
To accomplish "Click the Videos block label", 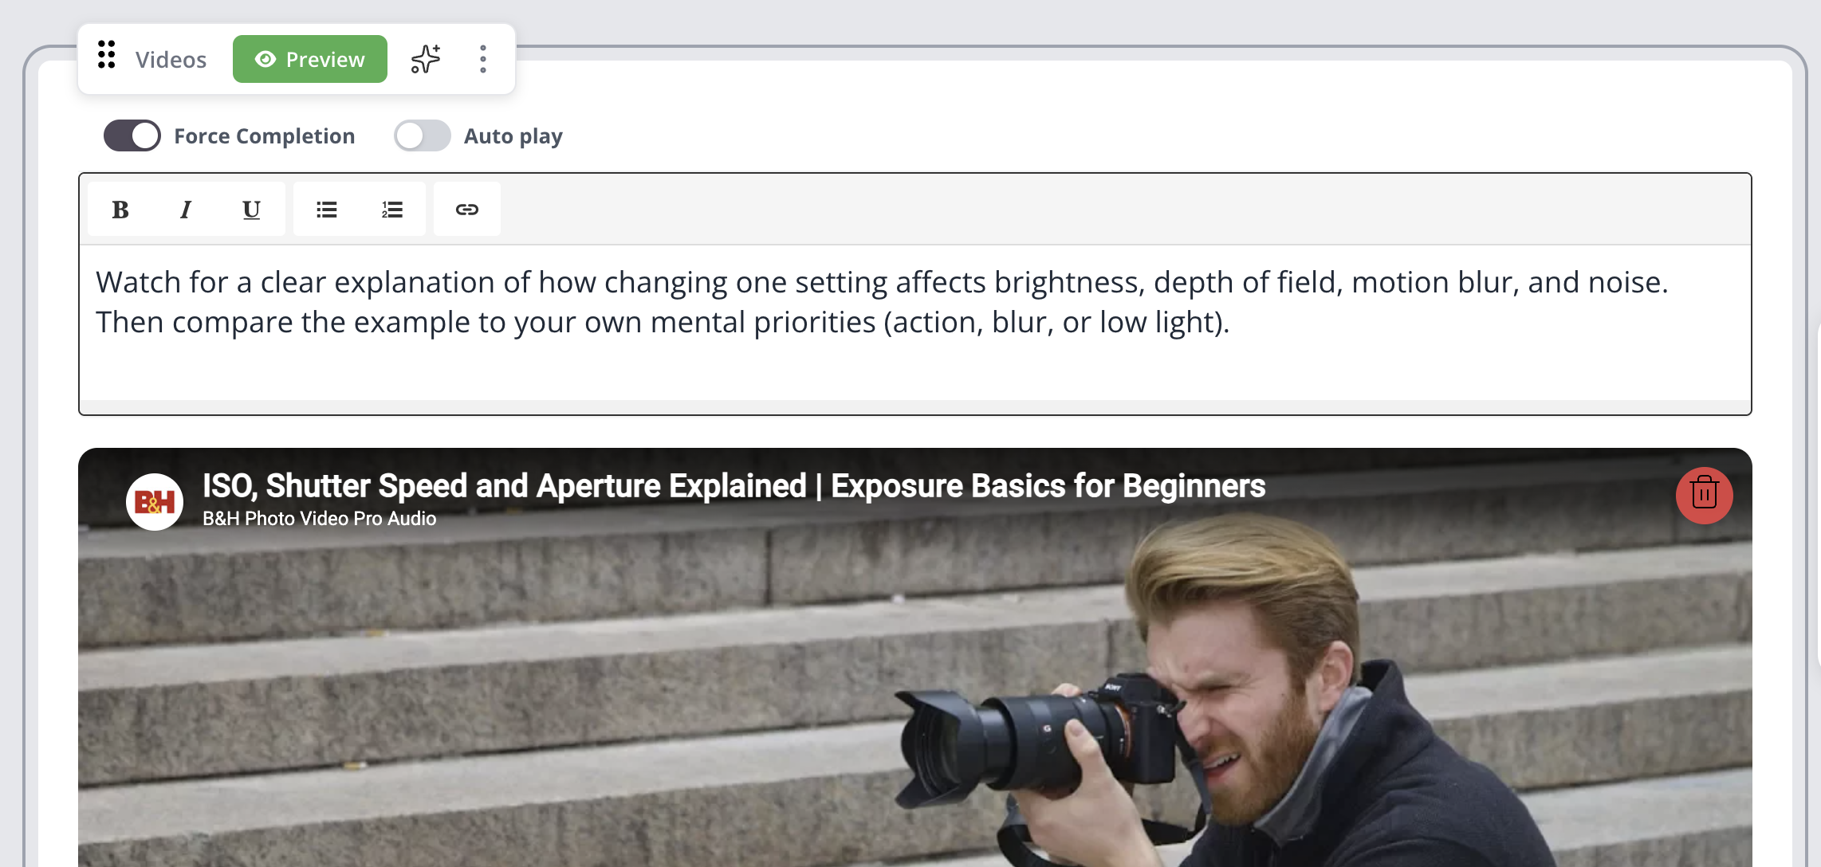I will pyautogui.click(x=171, y=60).
